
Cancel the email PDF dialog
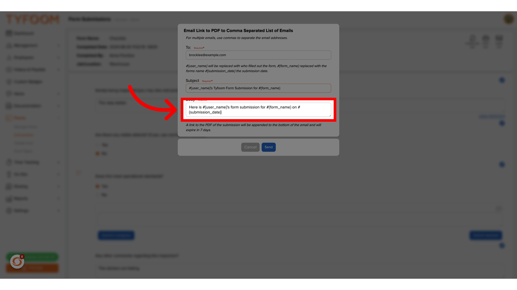pyautogui.click(x=250, y=147)
